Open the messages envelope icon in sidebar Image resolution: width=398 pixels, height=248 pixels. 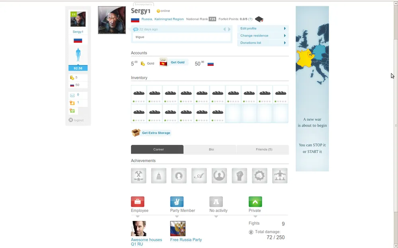(x=72, y=95)
